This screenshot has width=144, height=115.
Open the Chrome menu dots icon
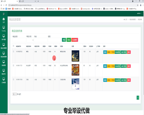point(143,5)
